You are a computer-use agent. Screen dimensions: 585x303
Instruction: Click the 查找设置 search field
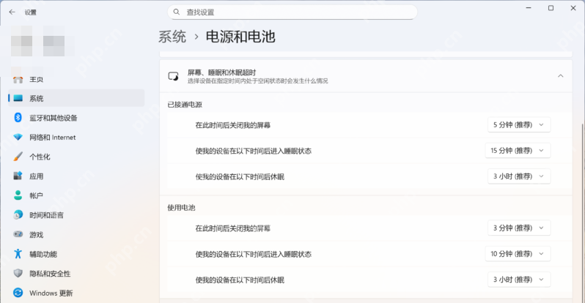(x=292, y=12)
